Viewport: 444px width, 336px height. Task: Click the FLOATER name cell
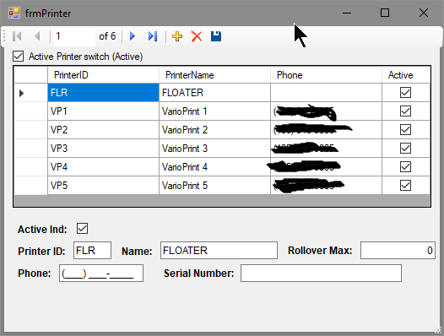click(214, 93)
